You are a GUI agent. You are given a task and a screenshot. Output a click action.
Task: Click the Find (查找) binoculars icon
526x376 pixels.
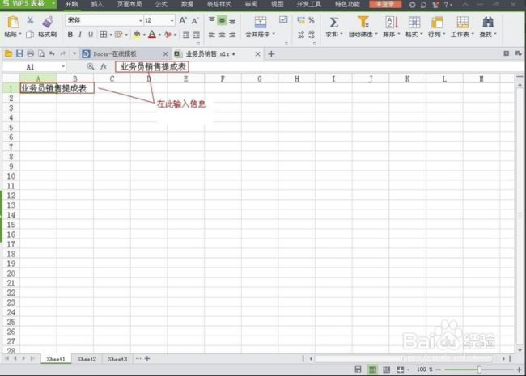pyautogui.click(x=488, y=22)
